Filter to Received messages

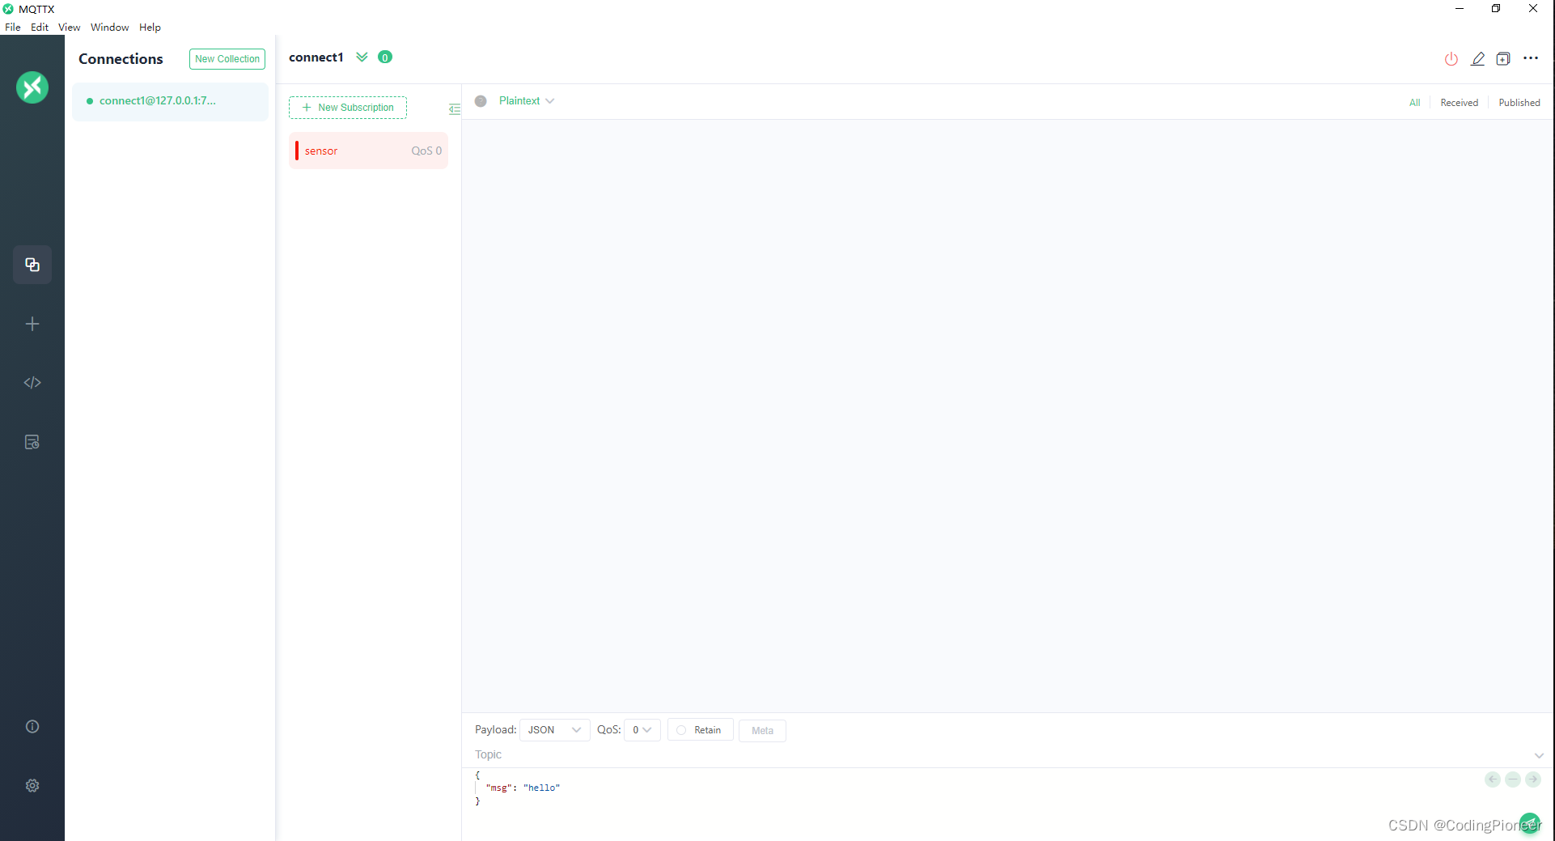click(x=1459, y=103)
